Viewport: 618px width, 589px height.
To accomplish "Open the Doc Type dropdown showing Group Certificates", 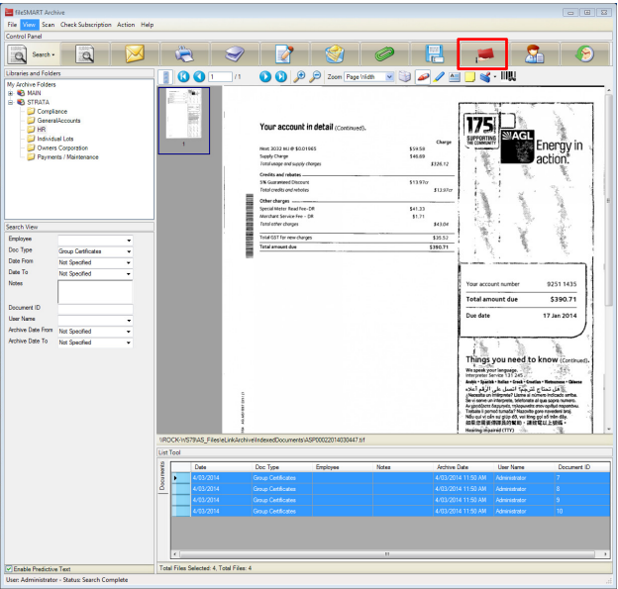I will pos(129,251).
